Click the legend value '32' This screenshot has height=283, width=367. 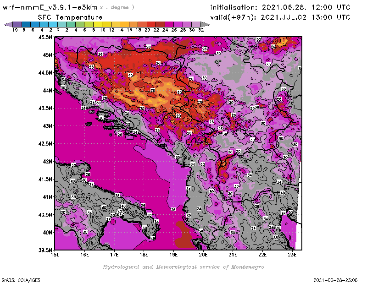[201, 30]
